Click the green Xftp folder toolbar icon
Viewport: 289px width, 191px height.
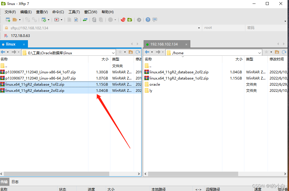[x=130, y=20]
